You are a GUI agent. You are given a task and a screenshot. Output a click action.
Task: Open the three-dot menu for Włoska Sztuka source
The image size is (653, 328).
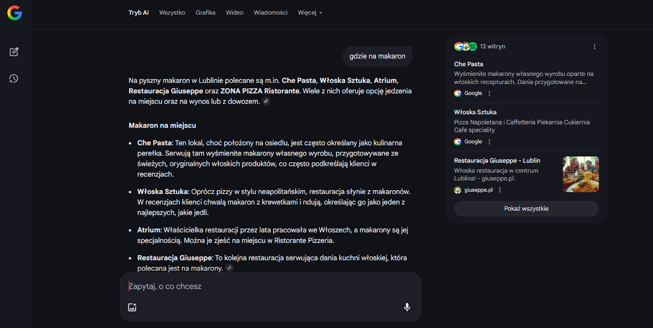[x=489, y=142]
